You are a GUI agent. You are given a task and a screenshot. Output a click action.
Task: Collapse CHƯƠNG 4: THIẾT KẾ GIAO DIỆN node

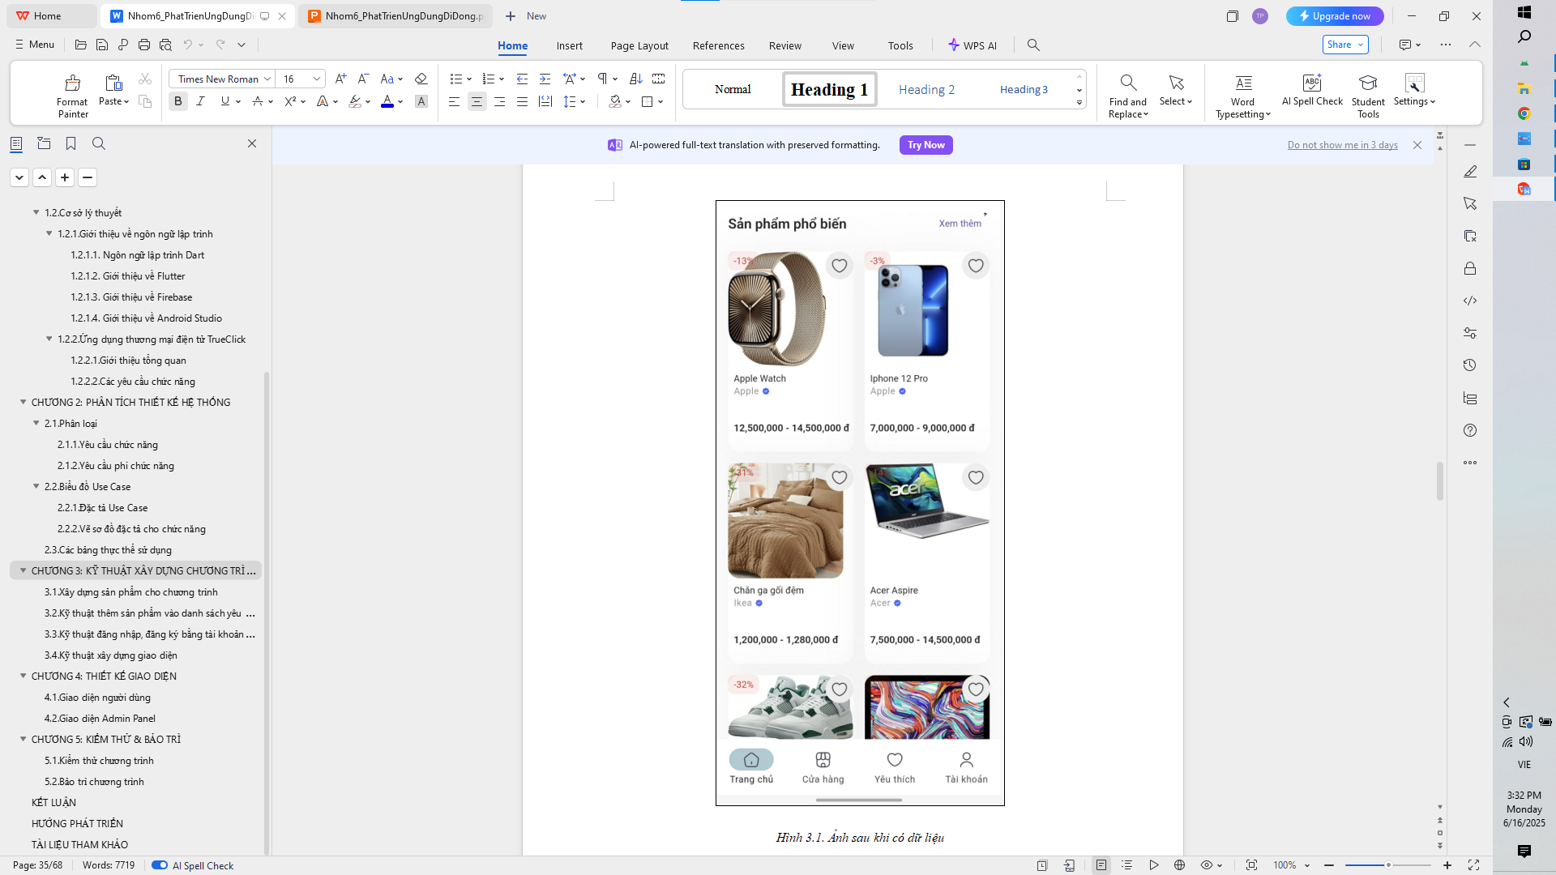tap(23, 676)
